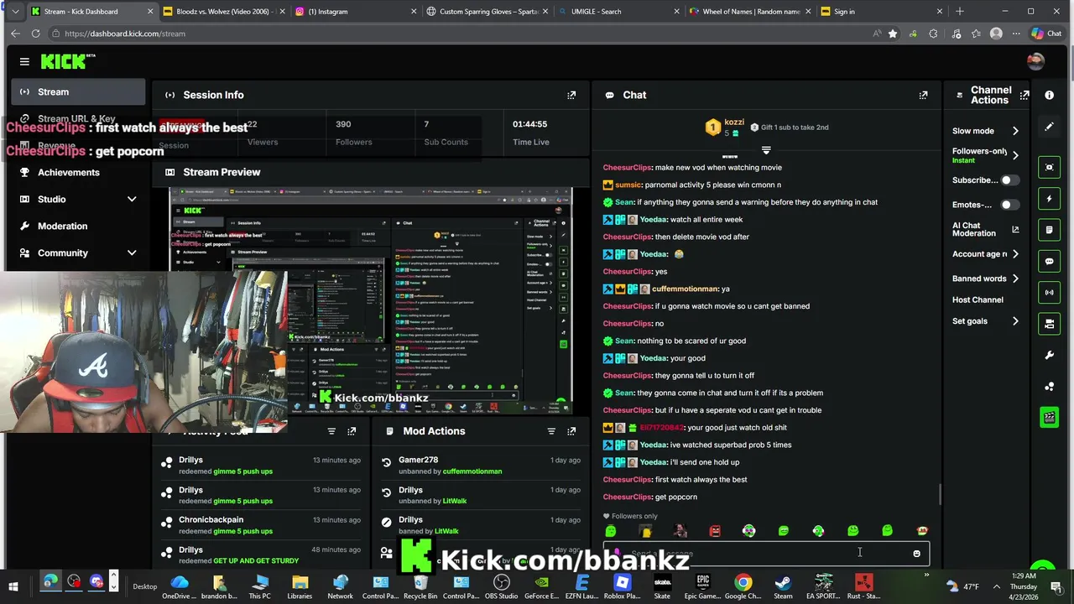The image size is (1074, 604).
Task: Open Steam from the taskbar
Action: tap(783, 586)
